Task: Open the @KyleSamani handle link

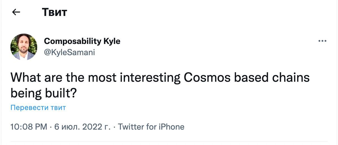Action: coord(70,52)
